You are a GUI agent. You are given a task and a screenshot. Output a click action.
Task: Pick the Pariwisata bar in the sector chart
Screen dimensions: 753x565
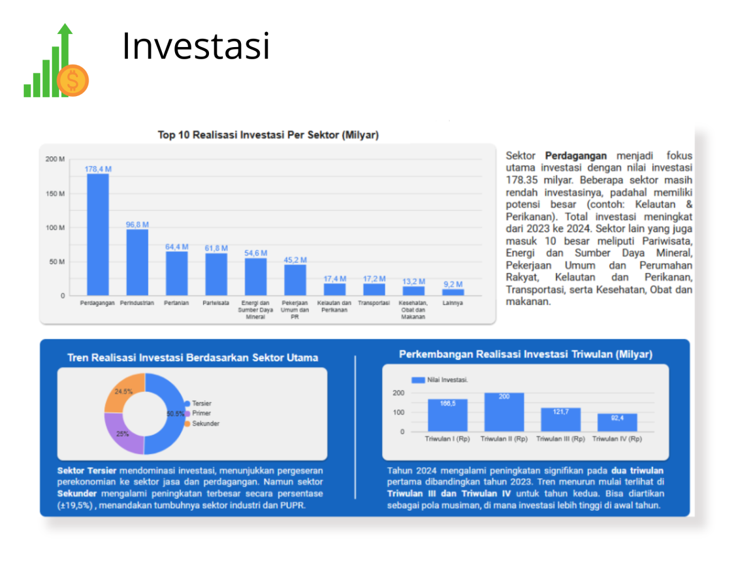pyautogui.click(x=216, y=274)
